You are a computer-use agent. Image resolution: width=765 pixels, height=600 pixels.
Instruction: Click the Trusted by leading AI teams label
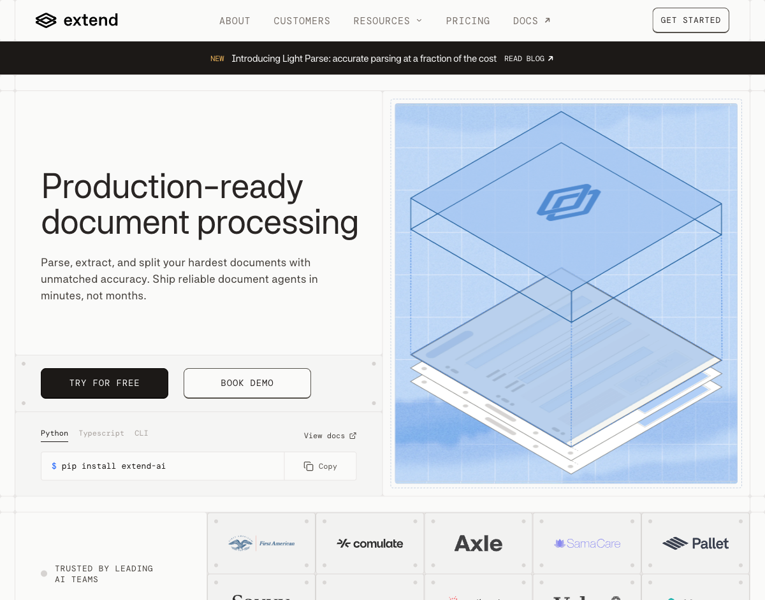tap(104, 574)
